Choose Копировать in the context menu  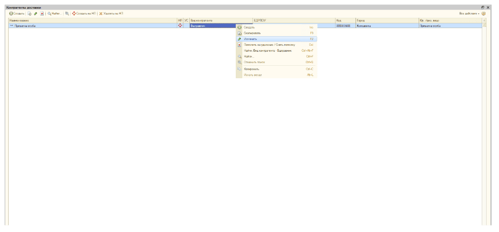pyautogui.click(x=251, y=69)
